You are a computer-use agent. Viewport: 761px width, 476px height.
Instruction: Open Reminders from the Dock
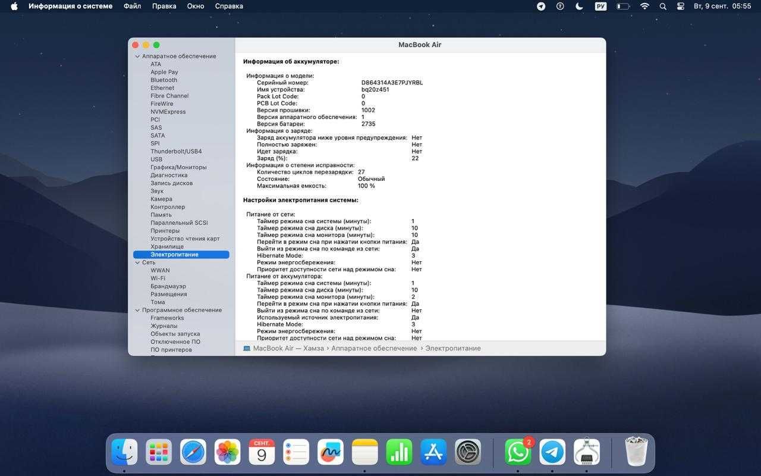[x=296, y=452]
